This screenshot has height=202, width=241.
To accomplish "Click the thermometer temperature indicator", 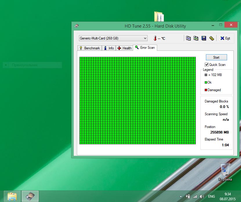I will tap(155, 38).
